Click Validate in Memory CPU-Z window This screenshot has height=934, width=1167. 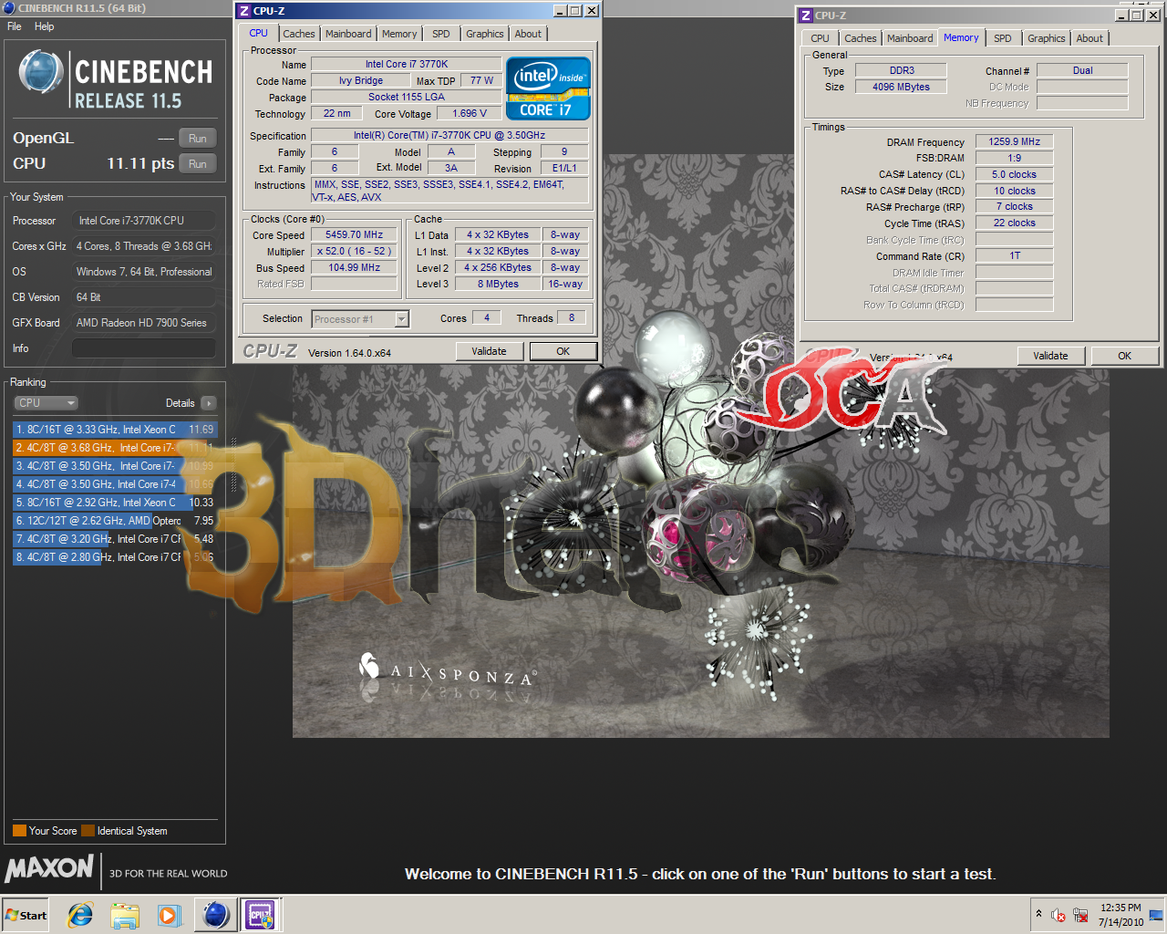(1050, 356)
